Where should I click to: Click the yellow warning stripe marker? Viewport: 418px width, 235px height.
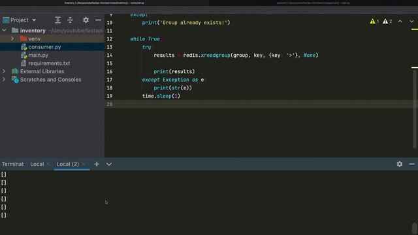415,29
